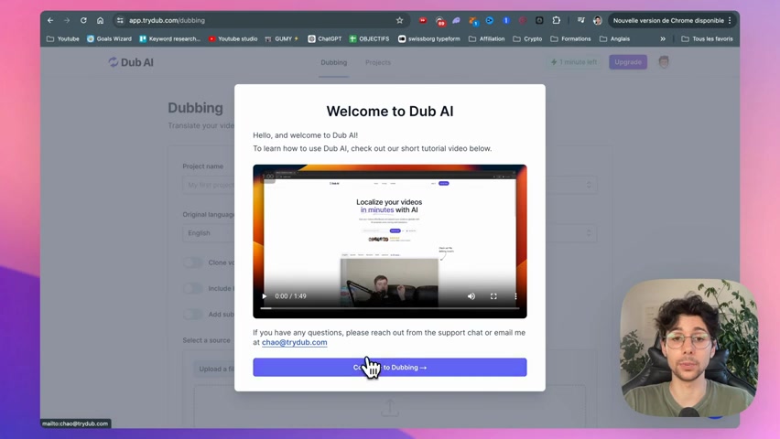Open the Original language English dropdown
This screenshot has height=439, width=780.
pyautogui.click(x=209, y=233)
